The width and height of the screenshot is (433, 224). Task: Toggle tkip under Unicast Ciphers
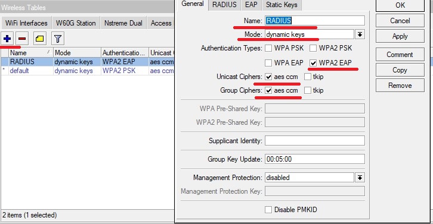[308, 77]
